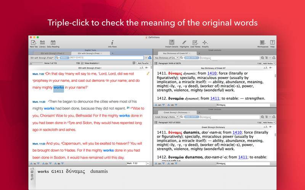Open the ESV with Strong's text selector dropdown
This screenshot has width=305, height=190.
click(x=42, y=58)
